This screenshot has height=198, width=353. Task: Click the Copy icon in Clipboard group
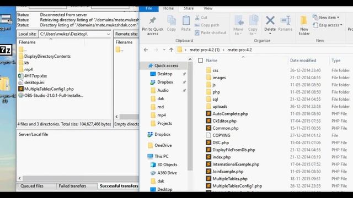[172, 21]
